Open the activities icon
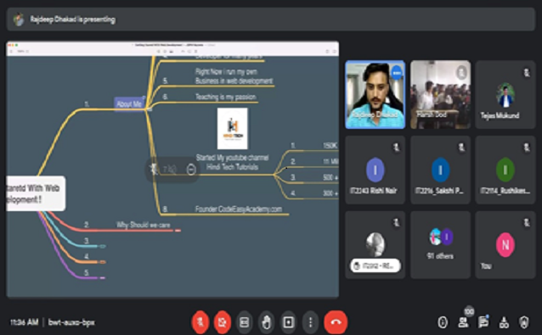Screen dimensions: 542x335 (x=504, y=322)
